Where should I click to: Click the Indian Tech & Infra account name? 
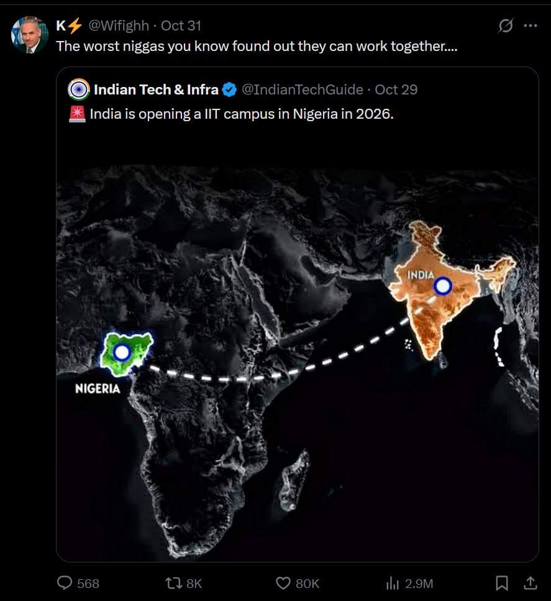coord(156,89)
